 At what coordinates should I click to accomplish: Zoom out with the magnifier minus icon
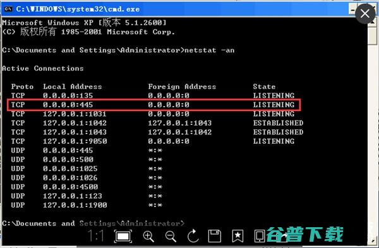171,236
